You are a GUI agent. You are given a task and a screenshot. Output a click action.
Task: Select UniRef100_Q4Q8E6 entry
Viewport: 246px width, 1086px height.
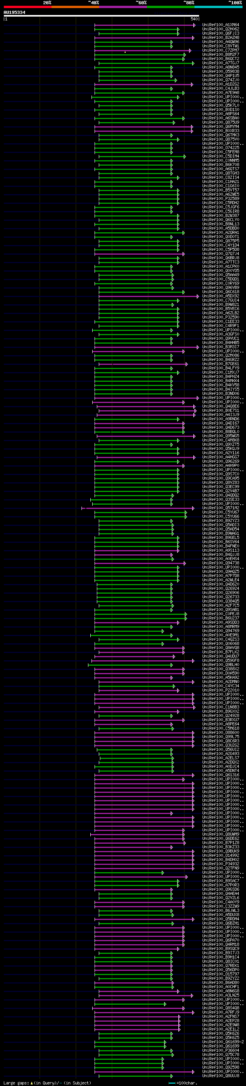(221, 406)
